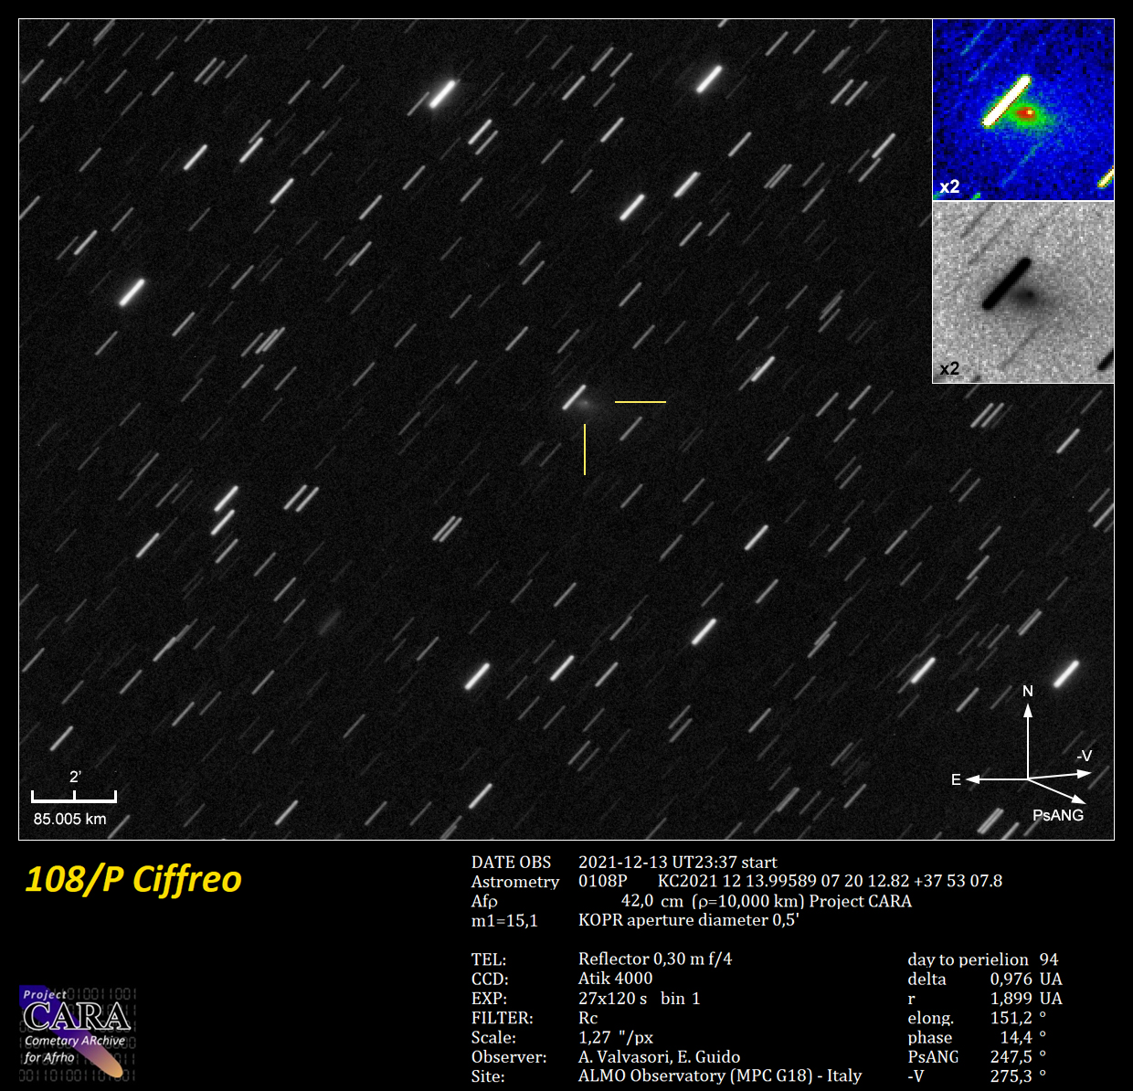Click the 108/P Ciffreo title
The image size is (1133, 1091).
(133, 879)
